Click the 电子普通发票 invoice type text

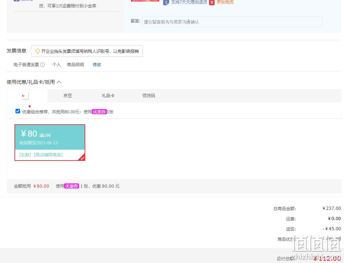26,65
